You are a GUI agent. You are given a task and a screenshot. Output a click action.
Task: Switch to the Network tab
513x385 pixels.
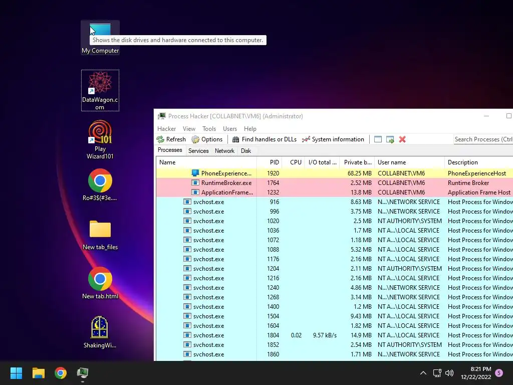[224, 151]
